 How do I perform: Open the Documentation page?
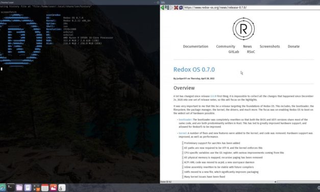[195, 46]
